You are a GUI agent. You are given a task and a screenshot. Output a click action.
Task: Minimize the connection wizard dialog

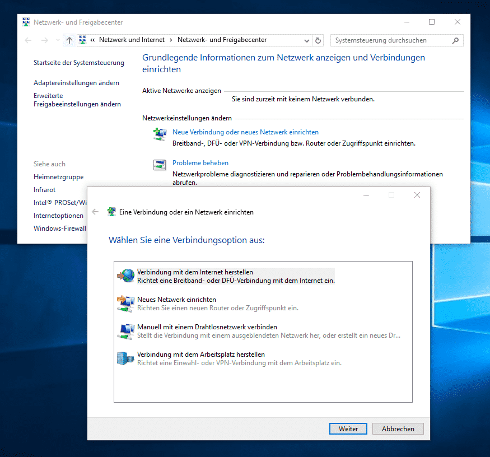[x=366, y=195]
